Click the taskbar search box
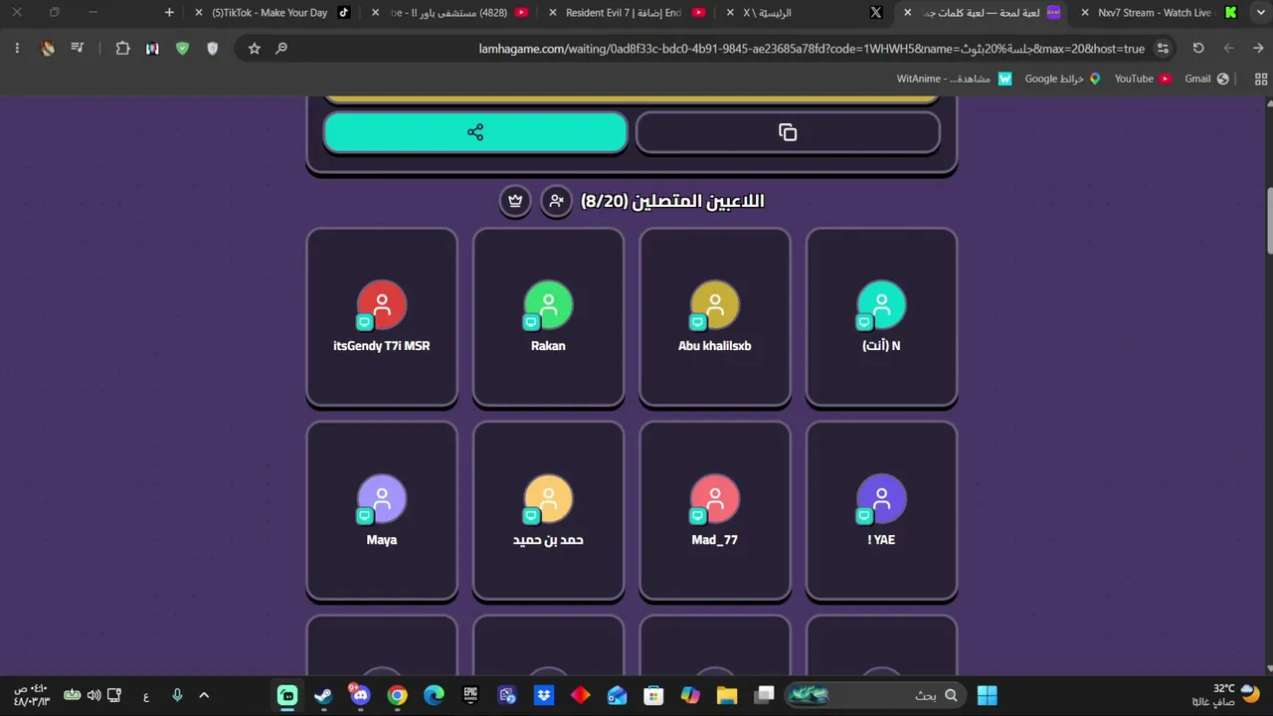1273x716 pixels. tap(877, 695)
